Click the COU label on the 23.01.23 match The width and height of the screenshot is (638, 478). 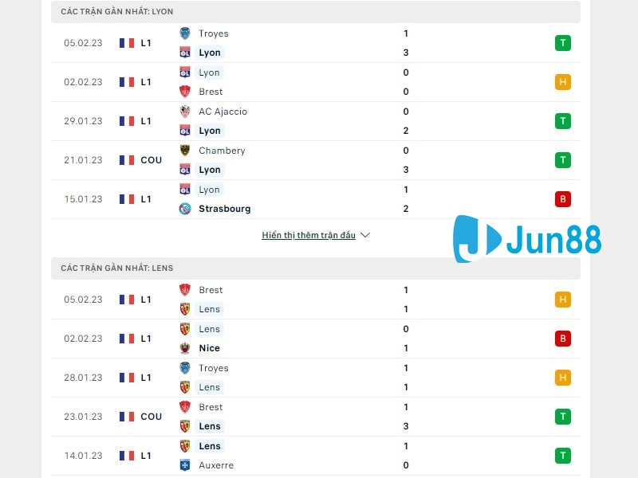(x=151, y=417)
